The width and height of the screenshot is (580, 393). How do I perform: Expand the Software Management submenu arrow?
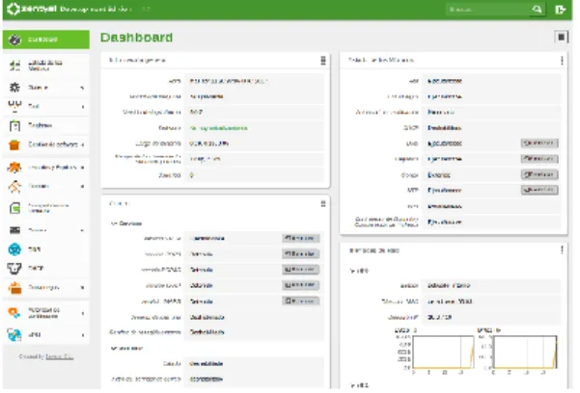[x=82, y=144]
